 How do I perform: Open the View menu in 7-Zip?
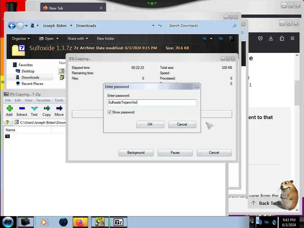pos(28,100)
